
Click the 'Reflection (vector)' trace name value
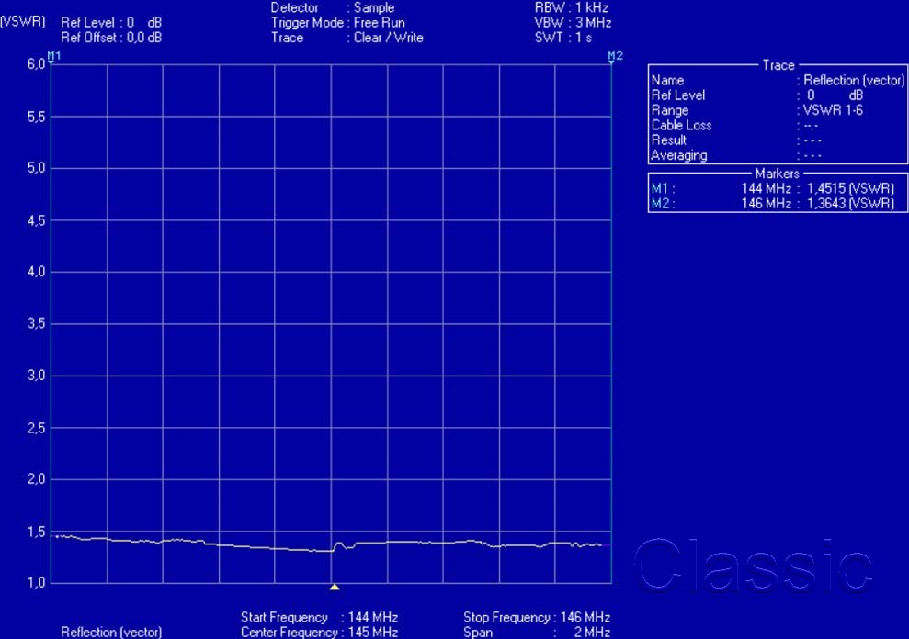(x=853, y=81)
